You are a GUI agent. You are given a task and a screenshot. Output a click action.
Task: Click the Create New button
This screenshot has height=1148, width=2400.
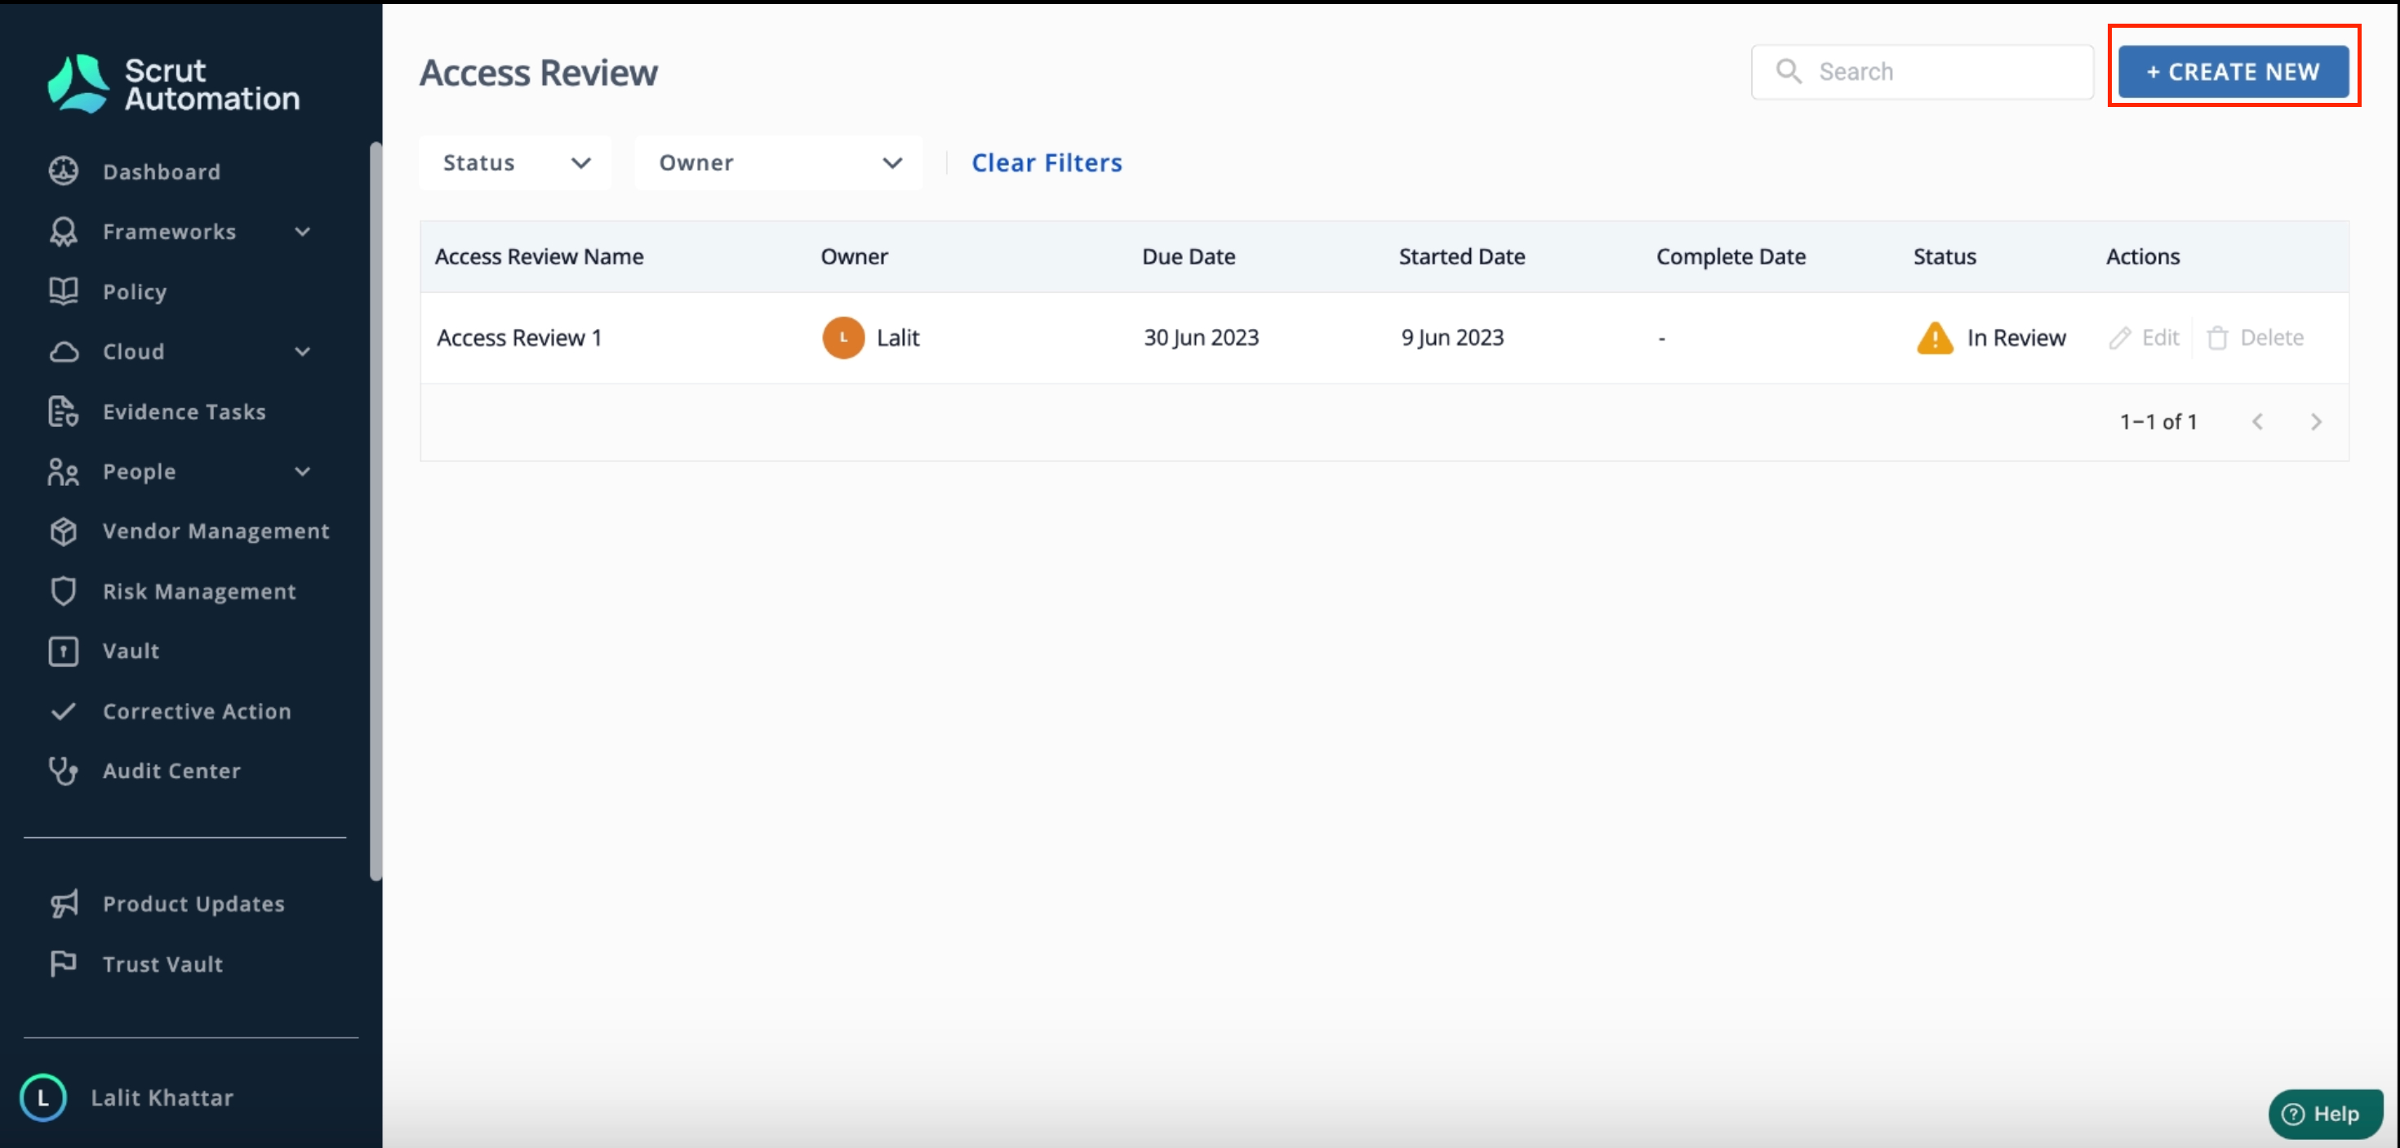[2233, 71]
